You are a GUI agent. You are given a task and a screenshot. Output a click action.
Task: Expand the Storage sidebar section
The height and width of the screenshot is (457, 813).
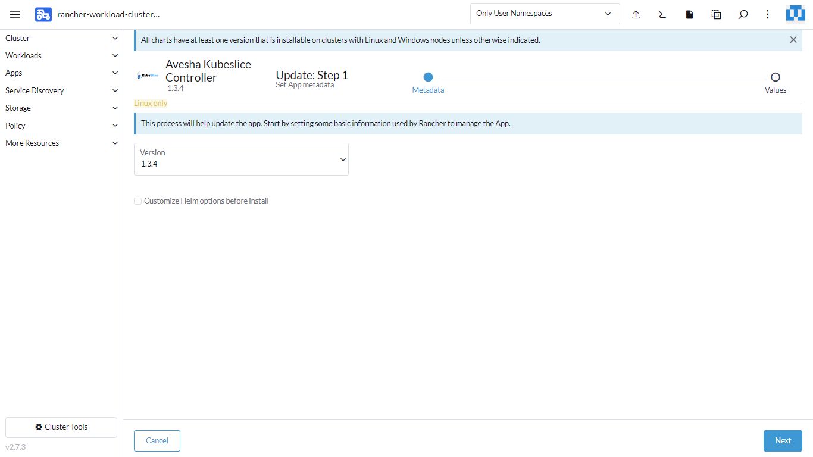coord(61,108)
